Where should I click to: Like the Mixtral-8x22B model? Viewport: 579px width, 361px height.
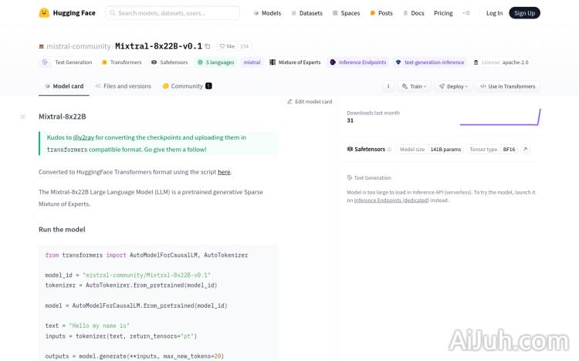[227, 46]
